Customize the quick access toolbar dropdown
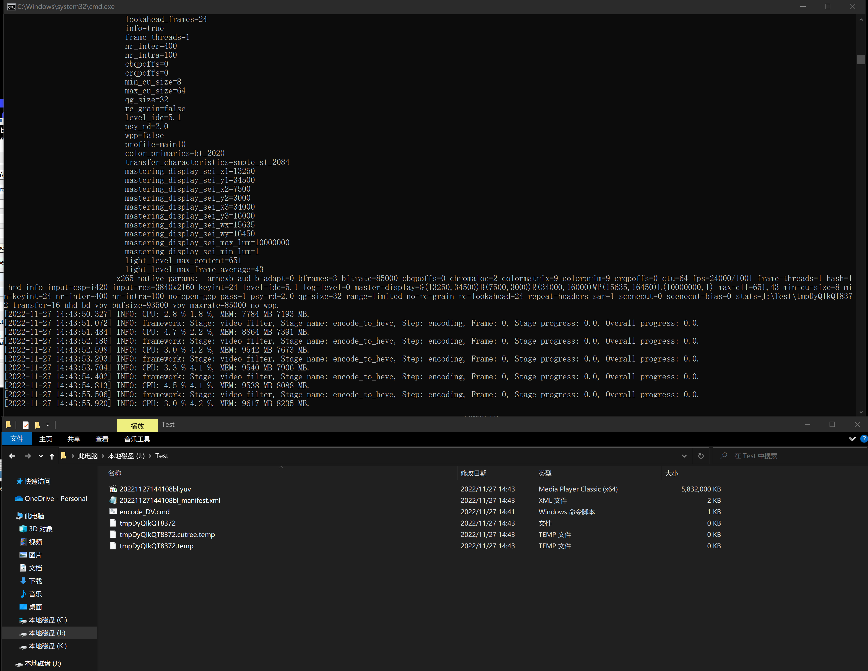The height and width of the screenshot is (671, 868). pyautogui.click(x=48, y=425)
